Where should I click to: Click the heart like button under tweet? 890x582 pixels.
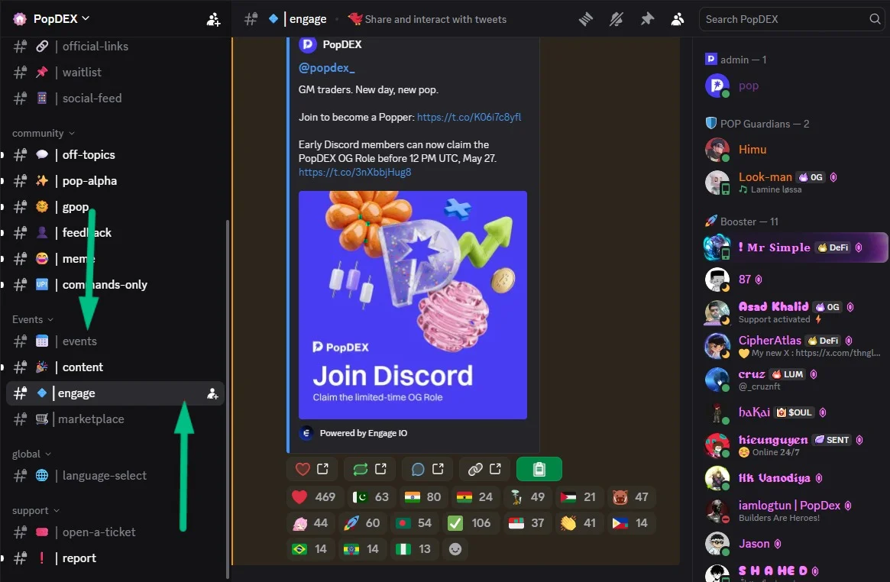click(x=312, y=469)
